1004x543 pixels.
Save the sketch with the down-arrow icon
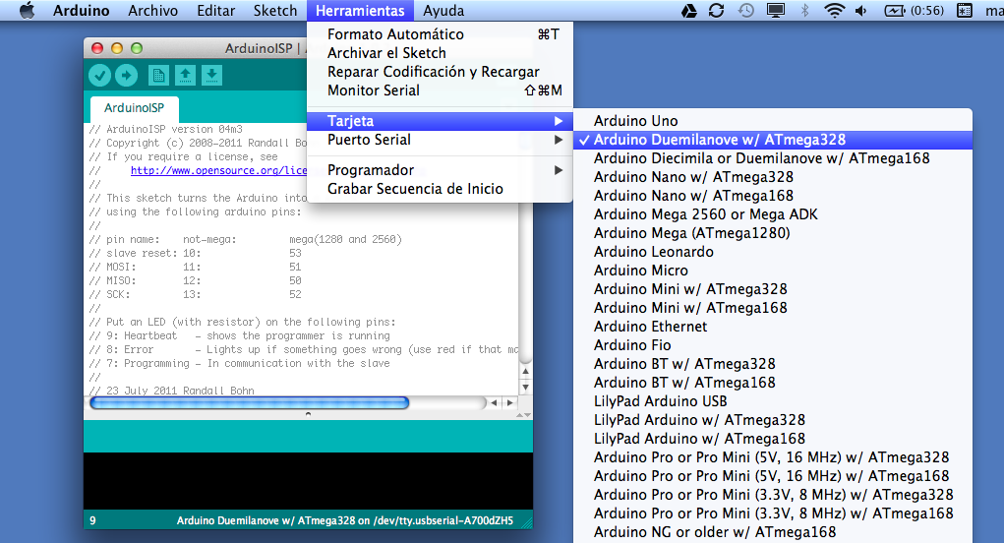point(211,76)
